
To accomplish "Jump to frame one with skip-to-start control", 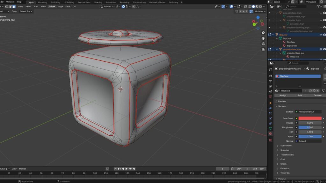I will point(116,169).
